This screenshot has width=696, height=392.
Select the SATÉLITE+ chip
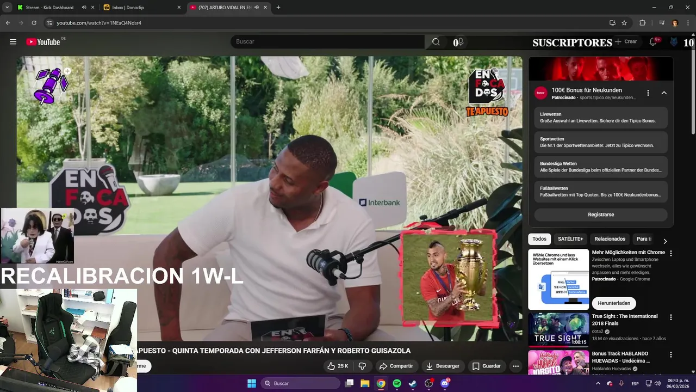point(570,239)
